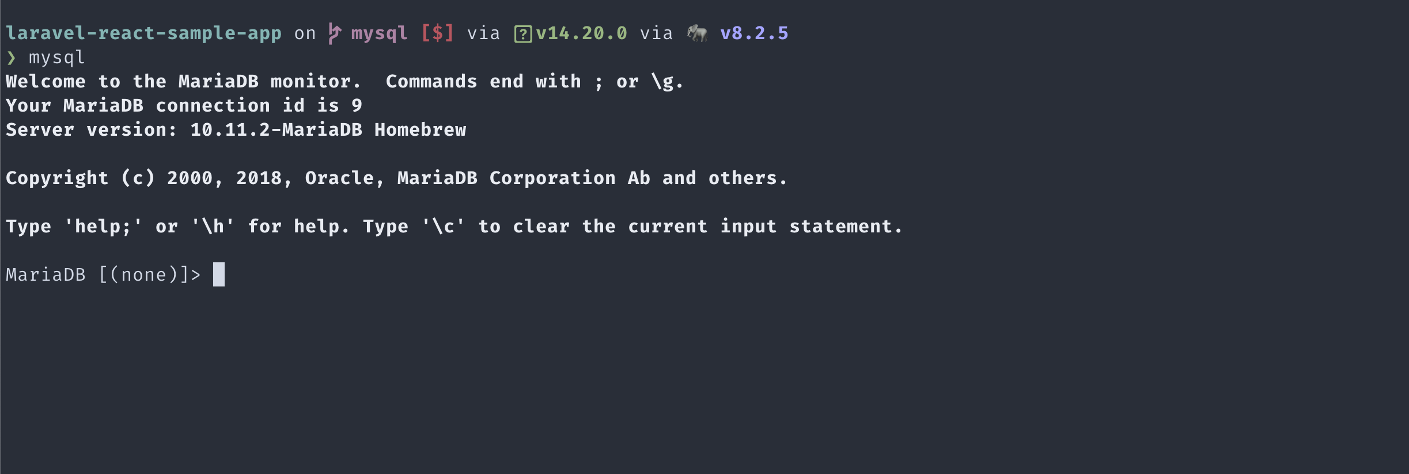This screenshot has width=1409, height=474.
Task: Click the word Homebrew in server version line
Action: (x=420, y=130)
